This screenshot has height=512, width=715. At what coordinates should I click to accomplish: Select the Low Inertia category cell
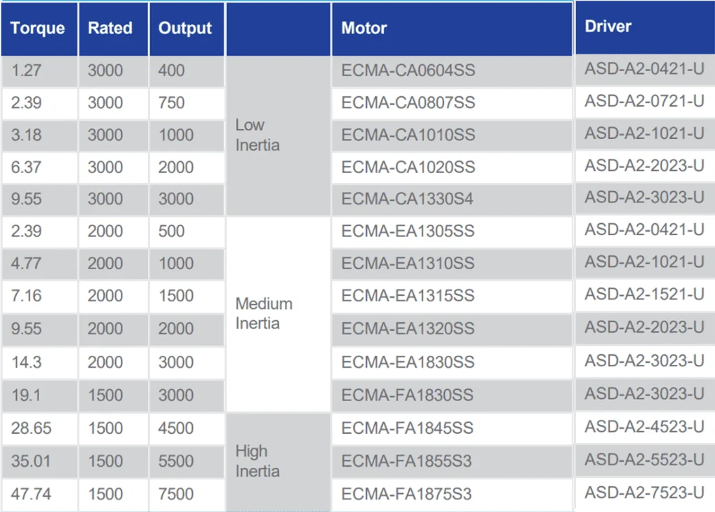tap(278, 135)
